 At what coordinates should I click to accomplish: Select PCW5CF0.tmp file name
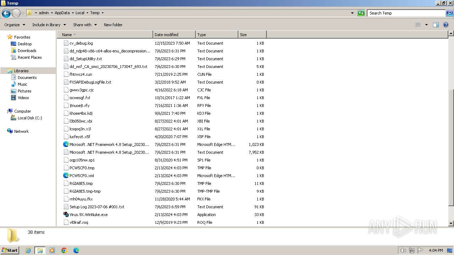tap(82, 168)
